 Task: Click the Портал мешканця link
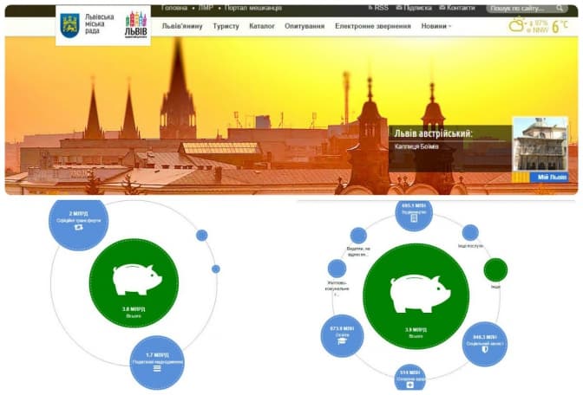coord(253,8)
